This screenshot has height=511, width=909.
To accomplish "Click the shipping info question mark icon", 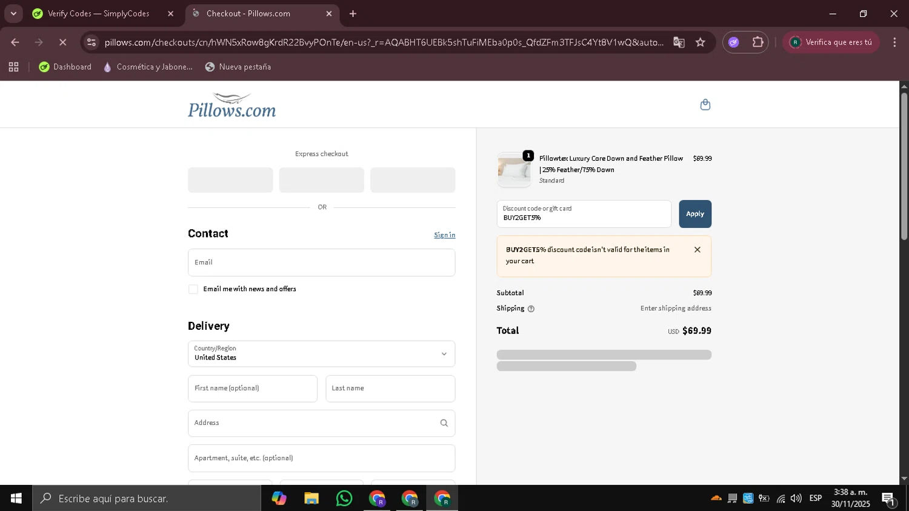I will [x=531, y=309].
